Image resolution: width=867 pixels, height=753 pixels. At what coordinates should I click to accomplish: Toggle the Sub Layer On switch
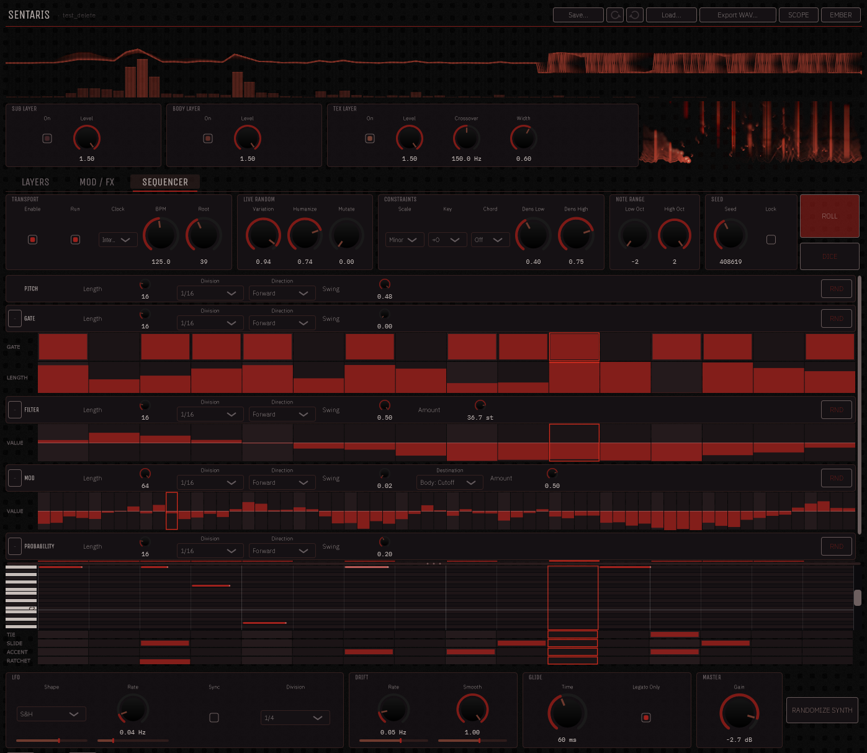(x=47, y=138)
